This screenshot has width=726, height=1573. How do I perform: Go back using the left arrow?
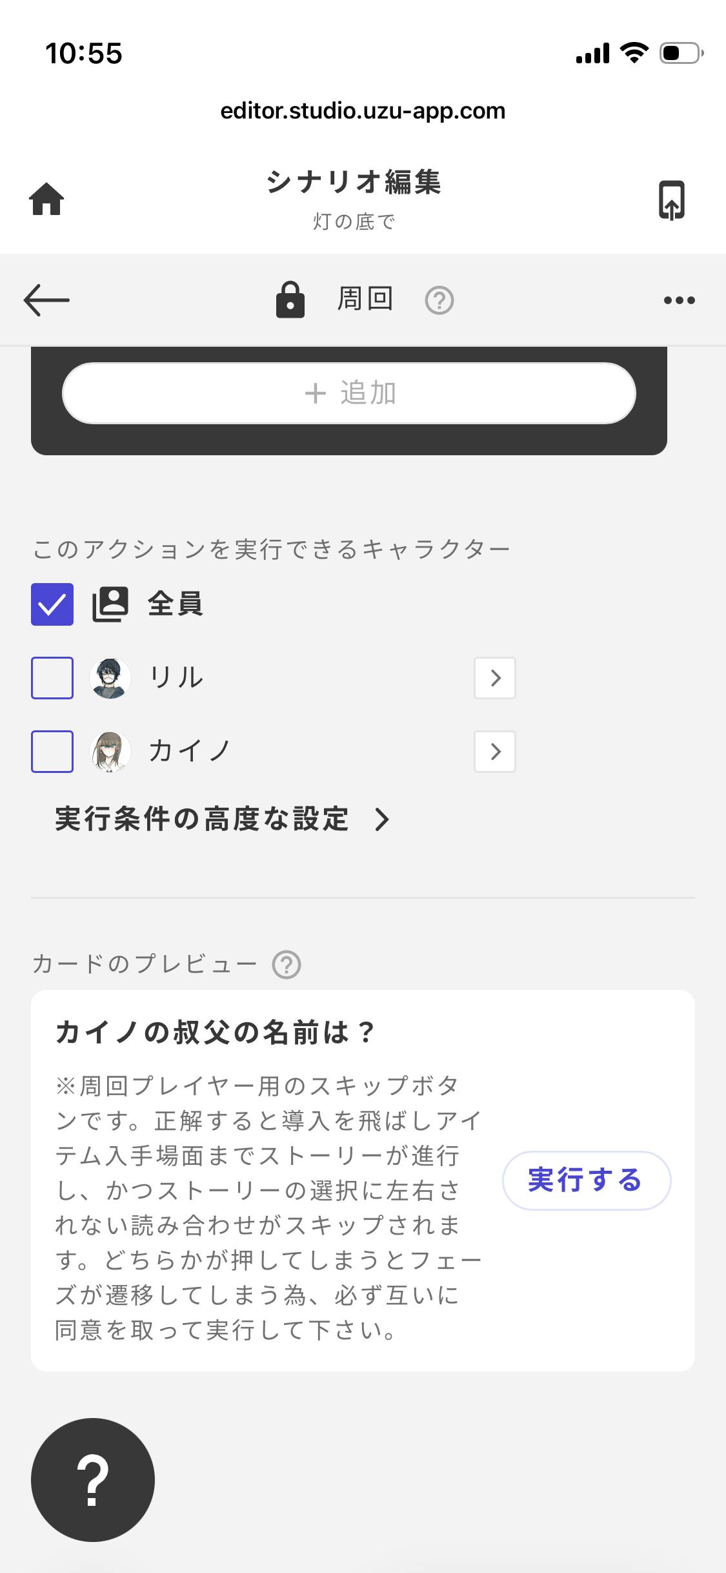[46, 300]
